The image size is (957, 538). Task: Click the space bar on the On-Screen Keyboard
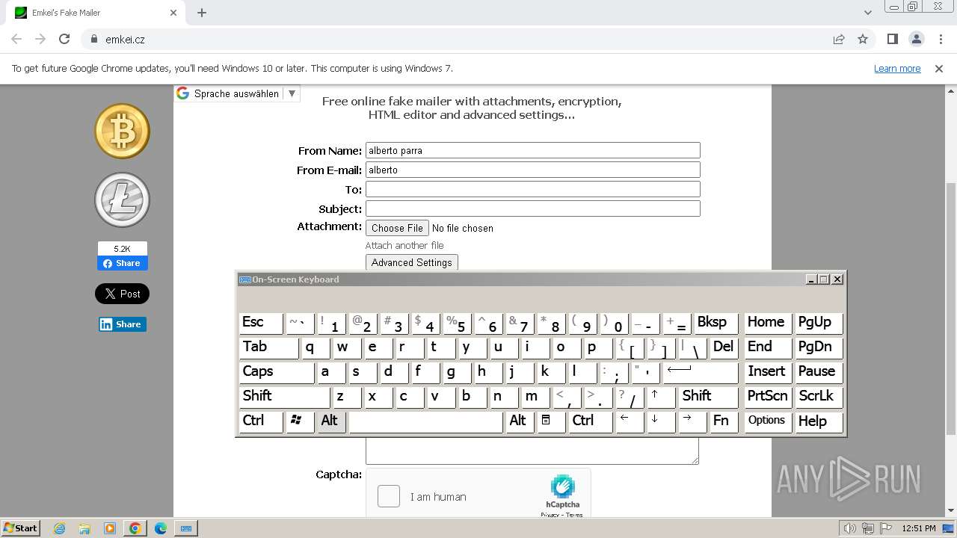coord(426,421)
